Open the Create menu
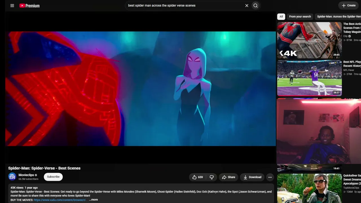The width and height of the screenshot is (361, 203). (349, 5)
